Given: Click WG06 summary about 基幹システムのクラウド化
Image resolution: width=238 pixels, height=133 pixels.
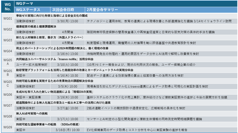Looking at the screenshot, I should (x=157, y=97).
